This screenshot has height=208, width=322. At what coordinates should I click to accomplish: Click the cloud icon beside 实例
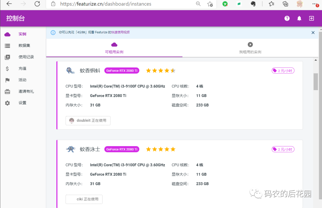coord(7,34)
